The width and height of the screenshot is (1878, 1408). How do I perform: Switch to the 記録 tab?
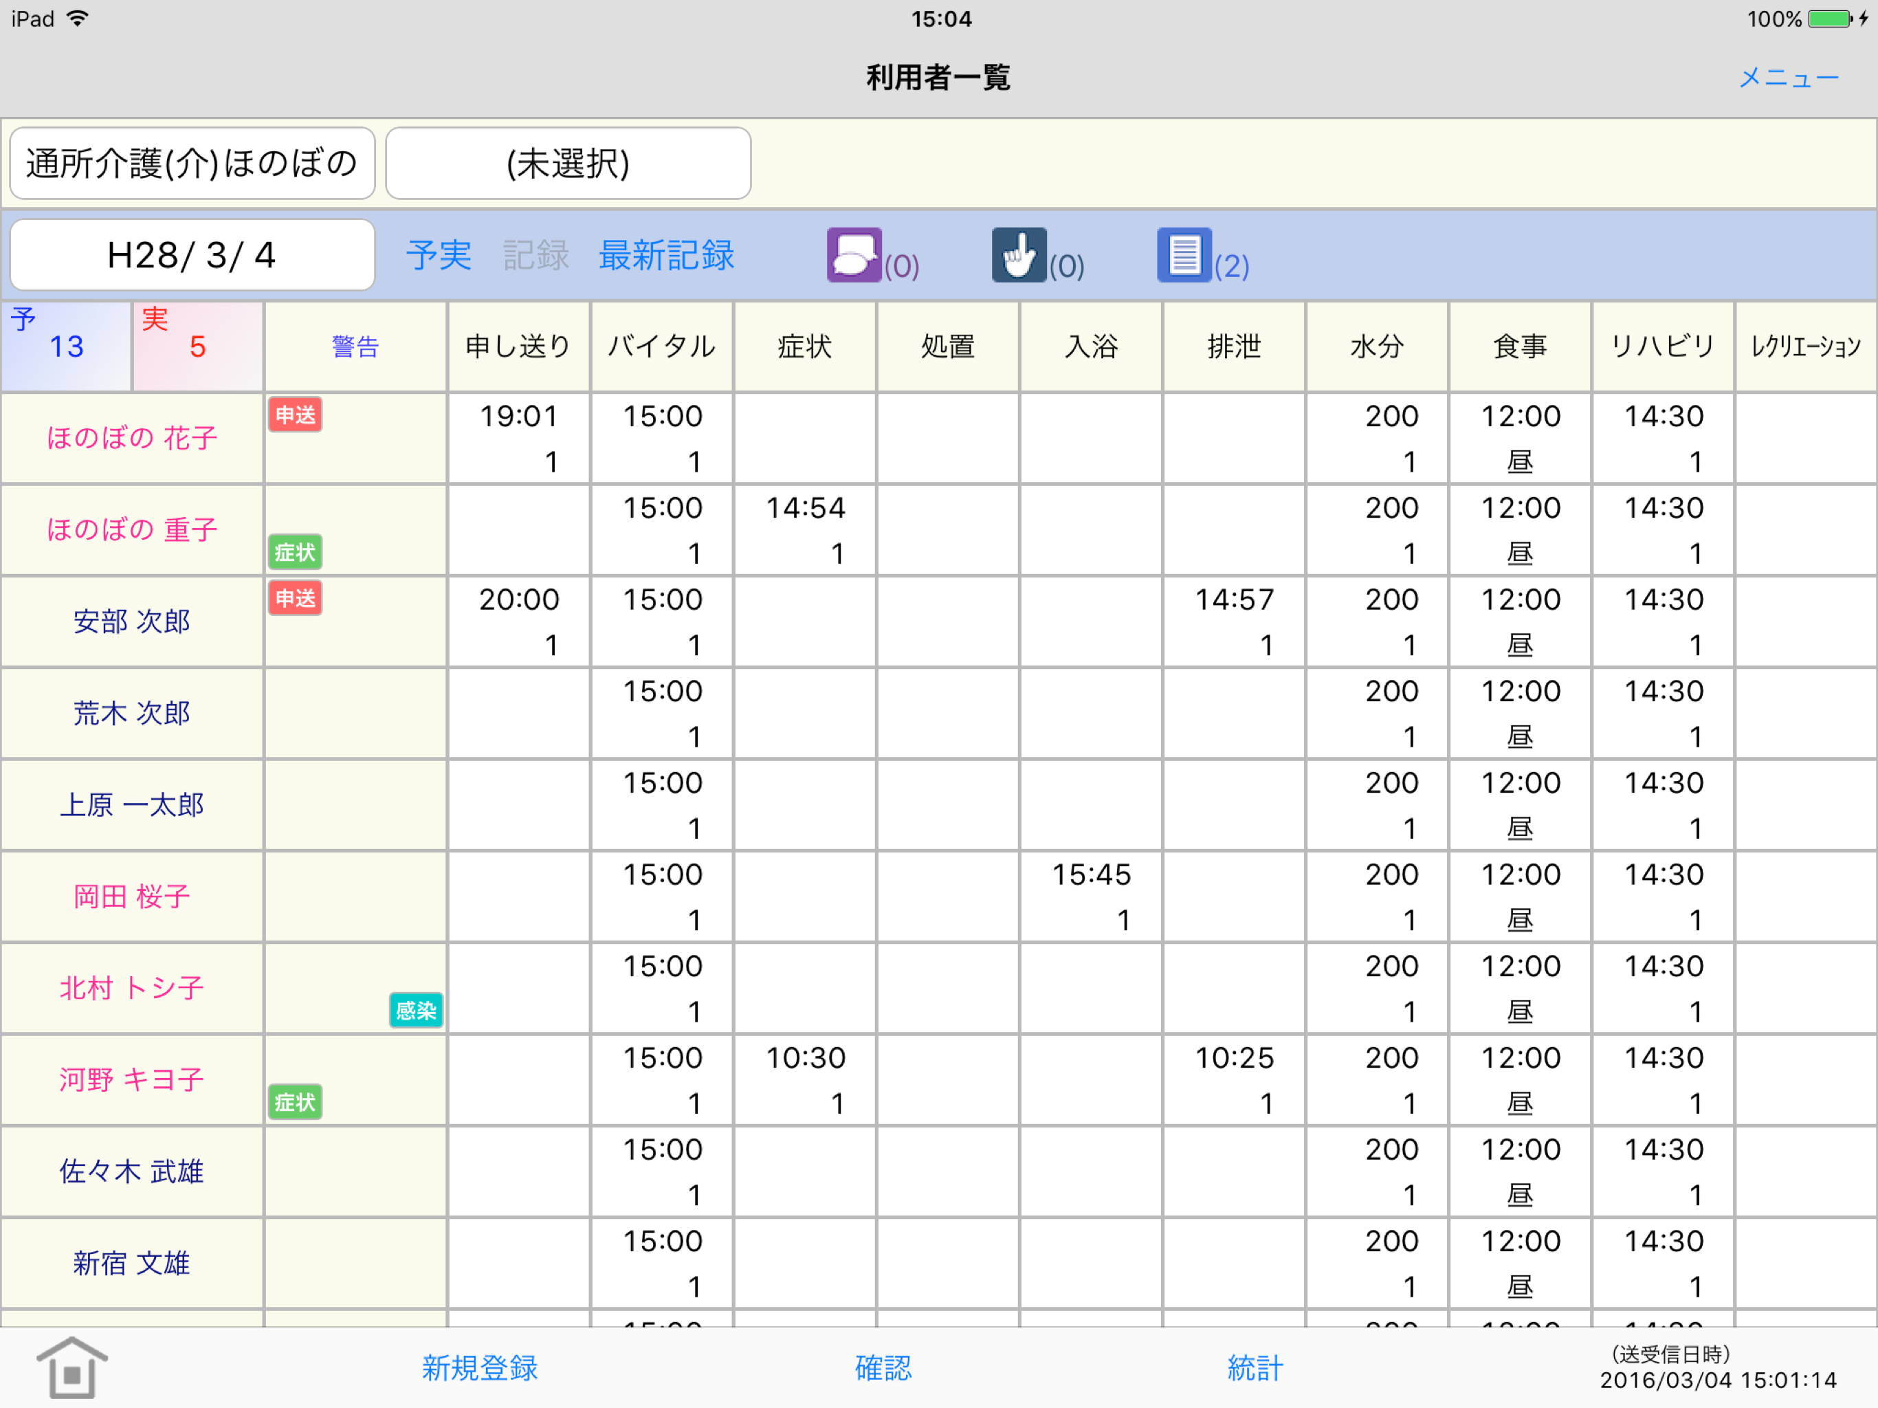535,255
